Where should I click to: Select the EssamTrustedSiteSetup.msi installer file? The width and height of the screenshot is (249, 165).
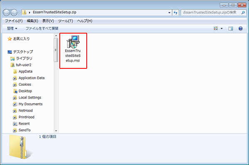tap(73, 49)
